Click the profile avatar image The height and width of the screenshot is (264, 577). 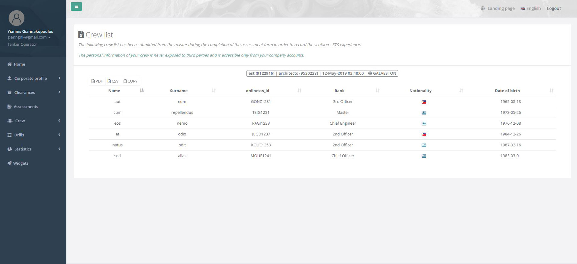(16, 18)
